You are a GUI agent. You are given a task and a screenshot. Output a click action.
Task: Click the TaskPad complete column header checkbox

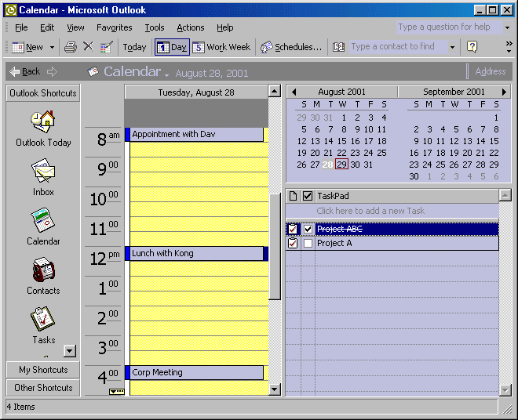pyautogui.click(x=308, y=196)
